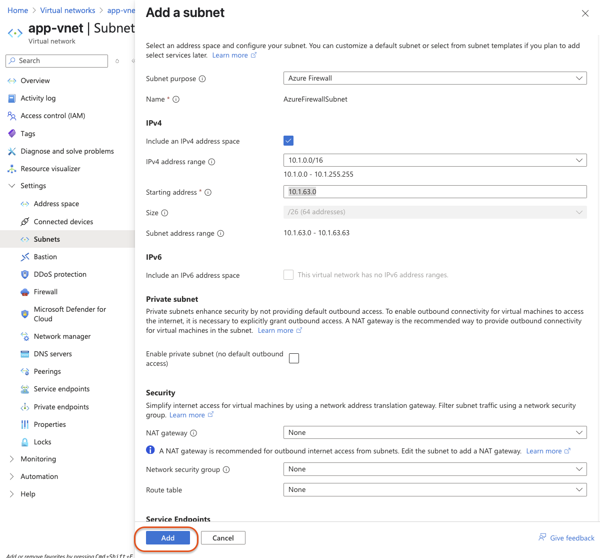This screenshot has height=558, width=600.
Task: Click the Bastion icon
Action: point(24,257)
